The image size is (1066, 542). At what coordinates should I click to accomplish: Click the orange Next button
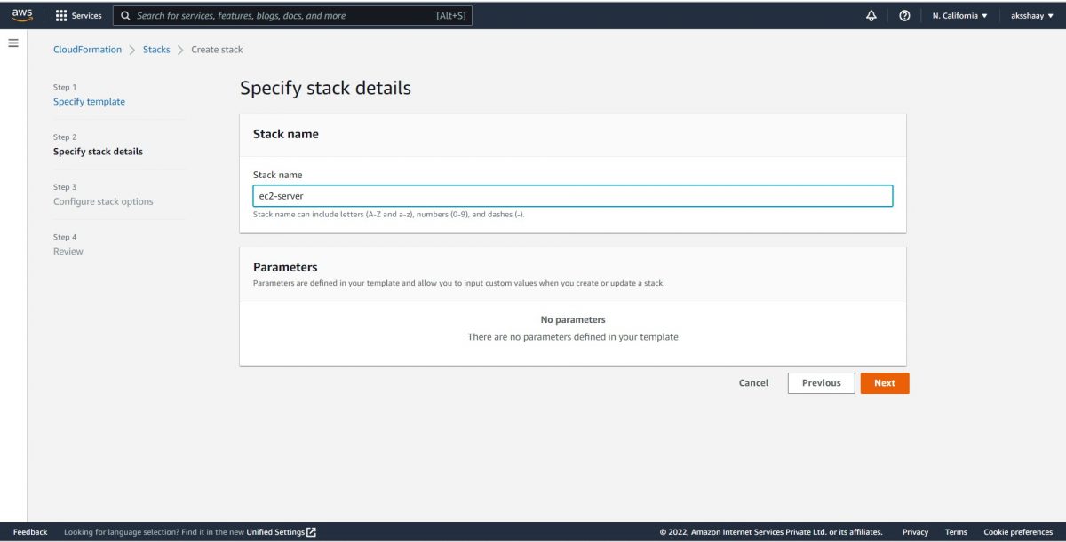coord(885,383)
